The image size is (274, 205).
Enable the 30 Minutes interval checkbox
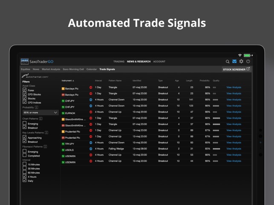click(24, 168)
